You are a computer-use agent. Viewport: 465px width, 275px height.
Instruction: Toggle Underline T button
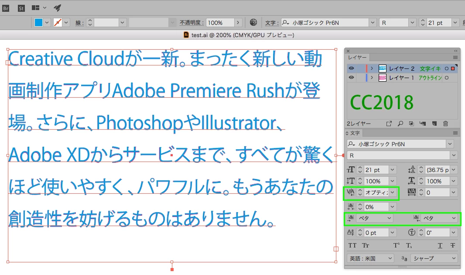click(440, 245)
